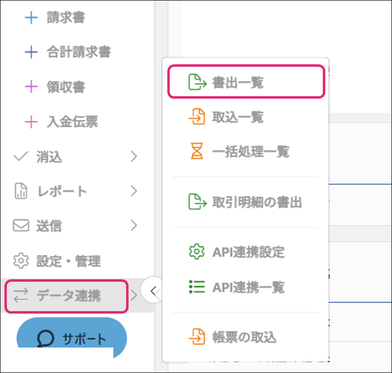Open 設定・管理 in the sidebar
The height and width of the screenshot is (373, 392).
point(68,261)
